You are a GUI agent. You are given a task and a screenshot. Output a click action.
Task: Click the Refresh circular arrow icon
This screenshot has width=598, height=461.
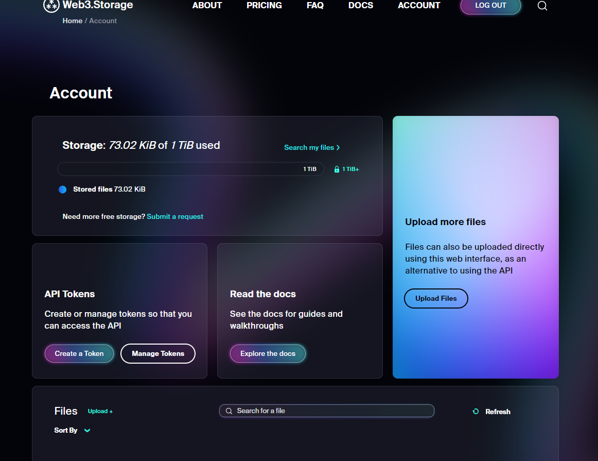[476, 412]
